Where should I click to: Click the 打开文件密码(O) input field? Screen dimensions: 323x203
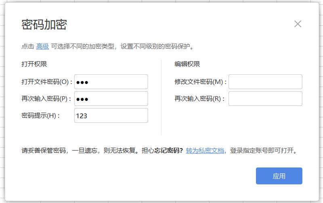(111, 82)
